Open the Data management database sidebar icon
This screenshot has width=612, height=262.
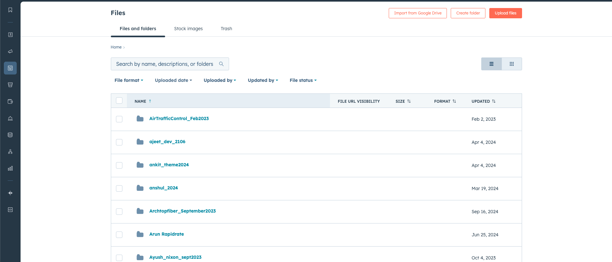point(10,135)
